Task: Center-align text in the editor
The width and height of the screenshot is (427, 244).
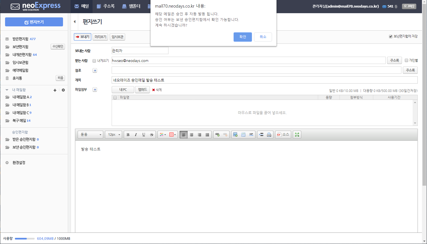Action: point(192,135)
